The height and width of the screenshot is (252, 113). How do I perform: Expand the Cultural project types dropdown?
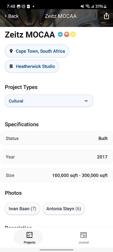coord(49,101)
